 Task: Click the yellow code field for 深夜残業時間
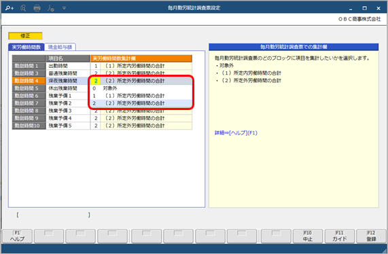pos(96,81)
